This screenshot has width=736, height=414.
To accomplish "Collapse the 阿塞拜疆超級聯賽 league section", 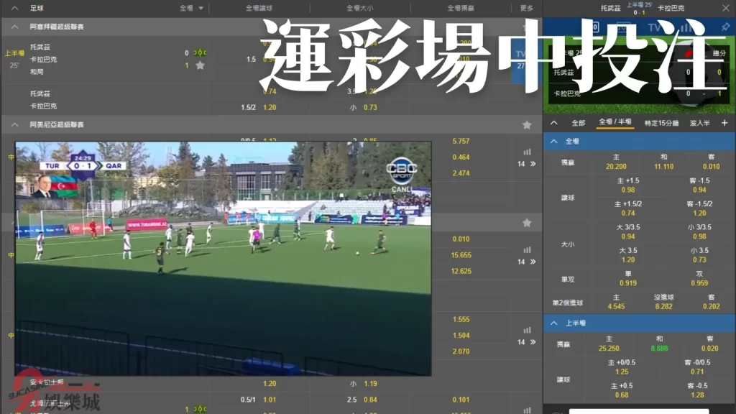I will pos(14,27).
